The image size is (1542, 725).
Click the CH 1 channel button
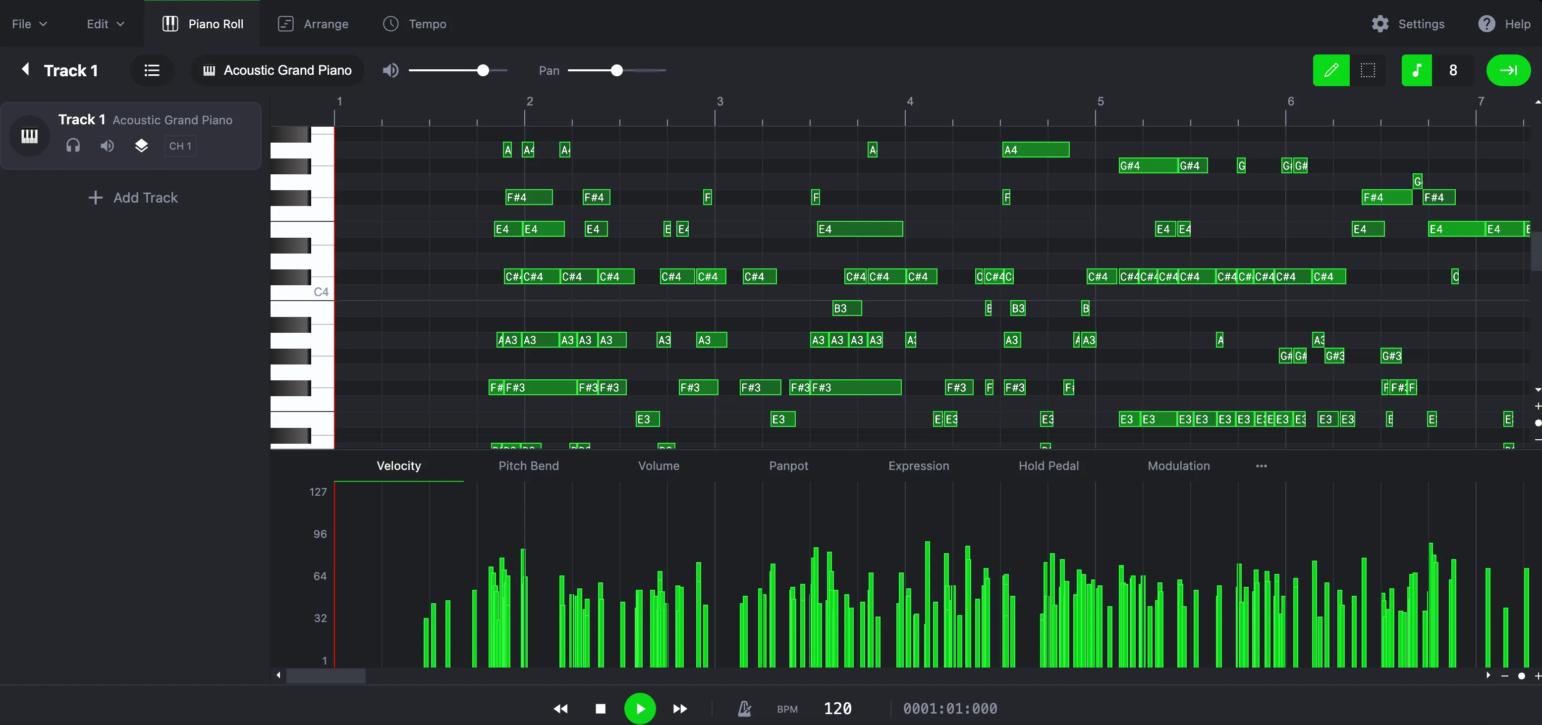coord(179,146)
